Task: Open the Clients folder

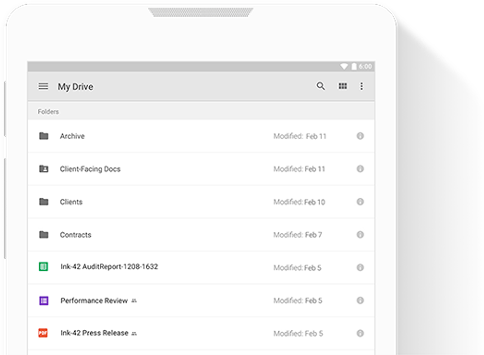Action: pyautogui.click(x=71, y=202)
